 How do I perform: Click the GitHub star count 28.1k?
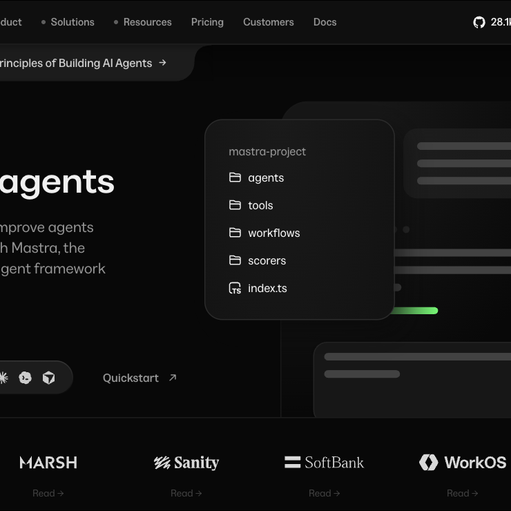501,22
